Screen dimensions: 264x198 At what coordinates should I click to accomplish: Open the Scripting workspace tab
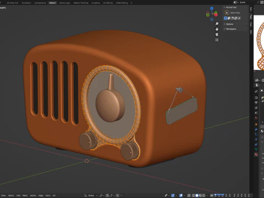96,3
